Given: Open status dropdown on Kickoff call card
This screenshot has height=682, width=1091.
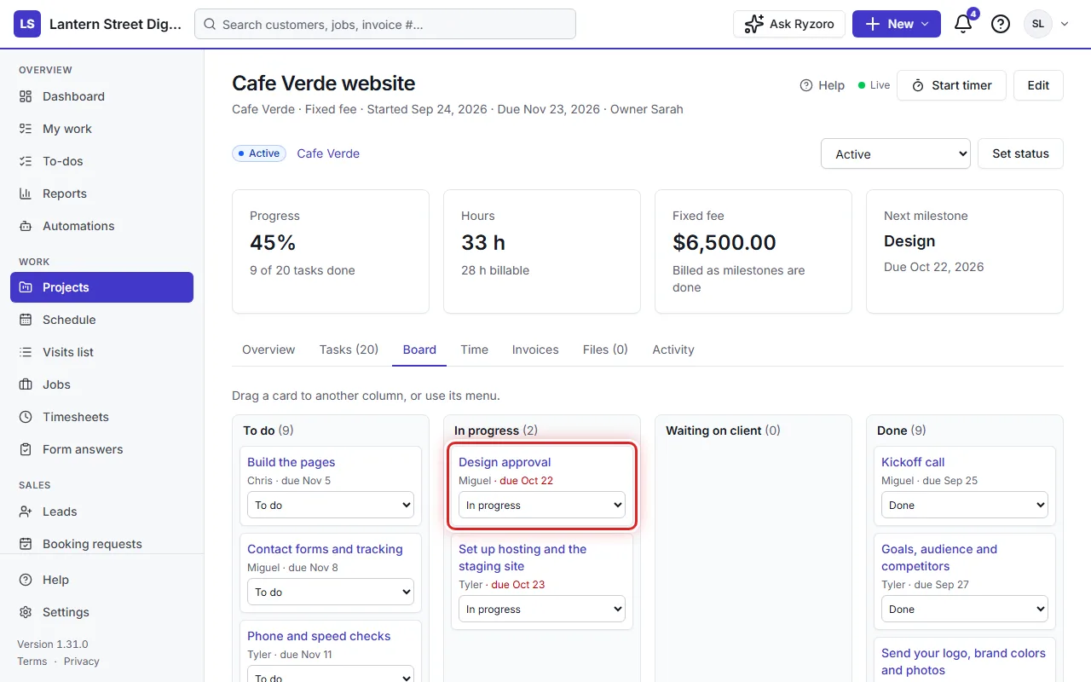Looking at the screenshot, I should click(965, 505).
